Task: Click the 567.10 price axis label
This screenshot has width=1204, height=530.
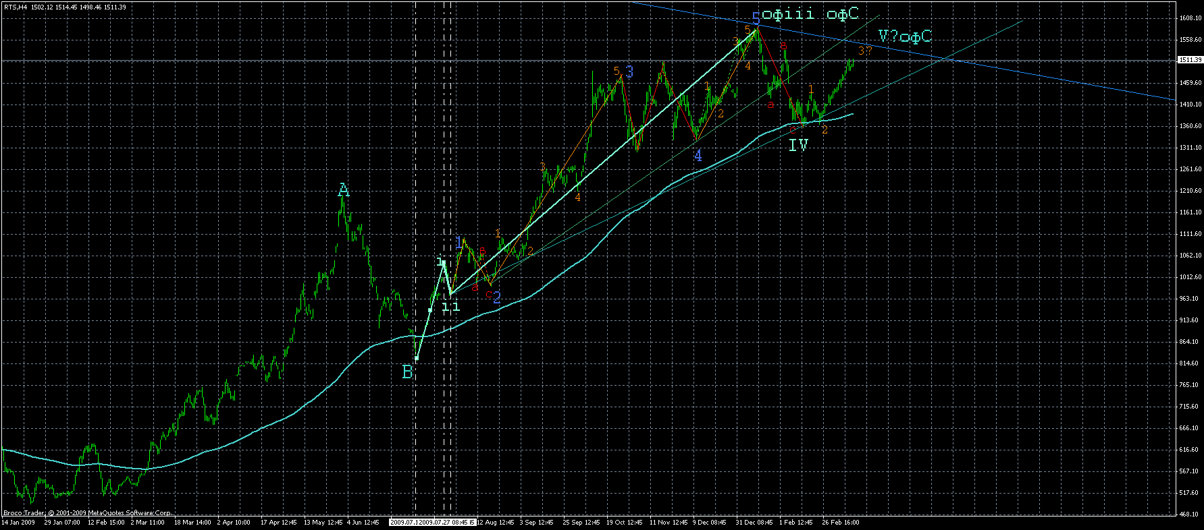Action: (x=1190, y=471)
